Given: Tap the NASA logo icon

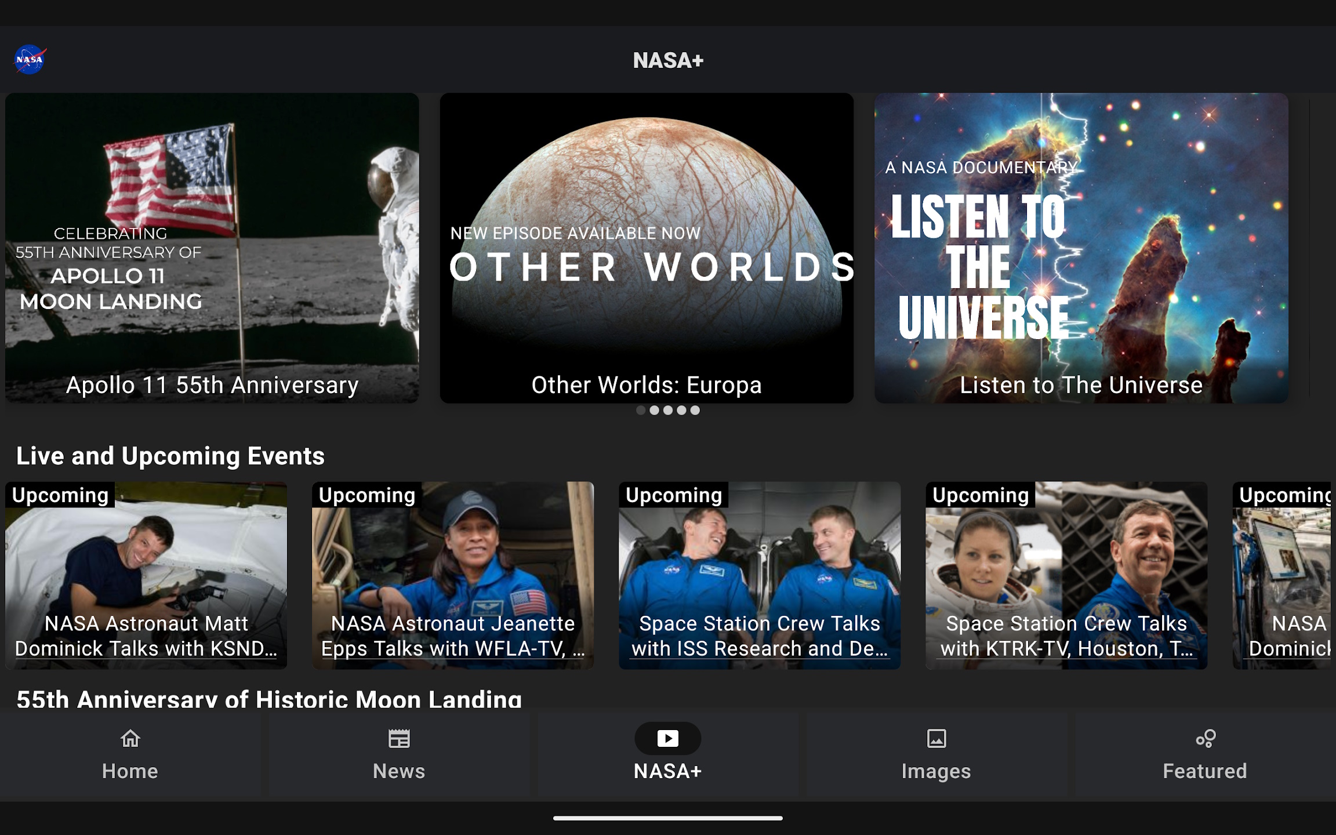Looking at the screenshot, I should point(30,60).
